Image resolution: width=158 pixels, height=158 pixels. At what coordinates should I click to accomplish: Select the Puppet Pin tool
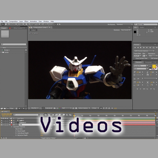pyautogui.click(x=48, y=24)
